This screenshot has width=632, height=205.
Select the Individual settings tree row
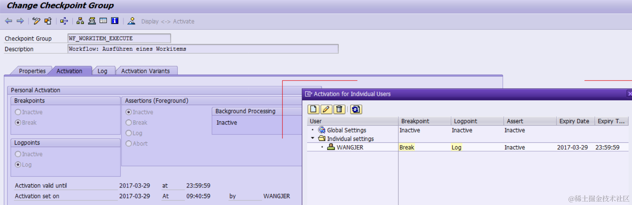click(468, 139)
